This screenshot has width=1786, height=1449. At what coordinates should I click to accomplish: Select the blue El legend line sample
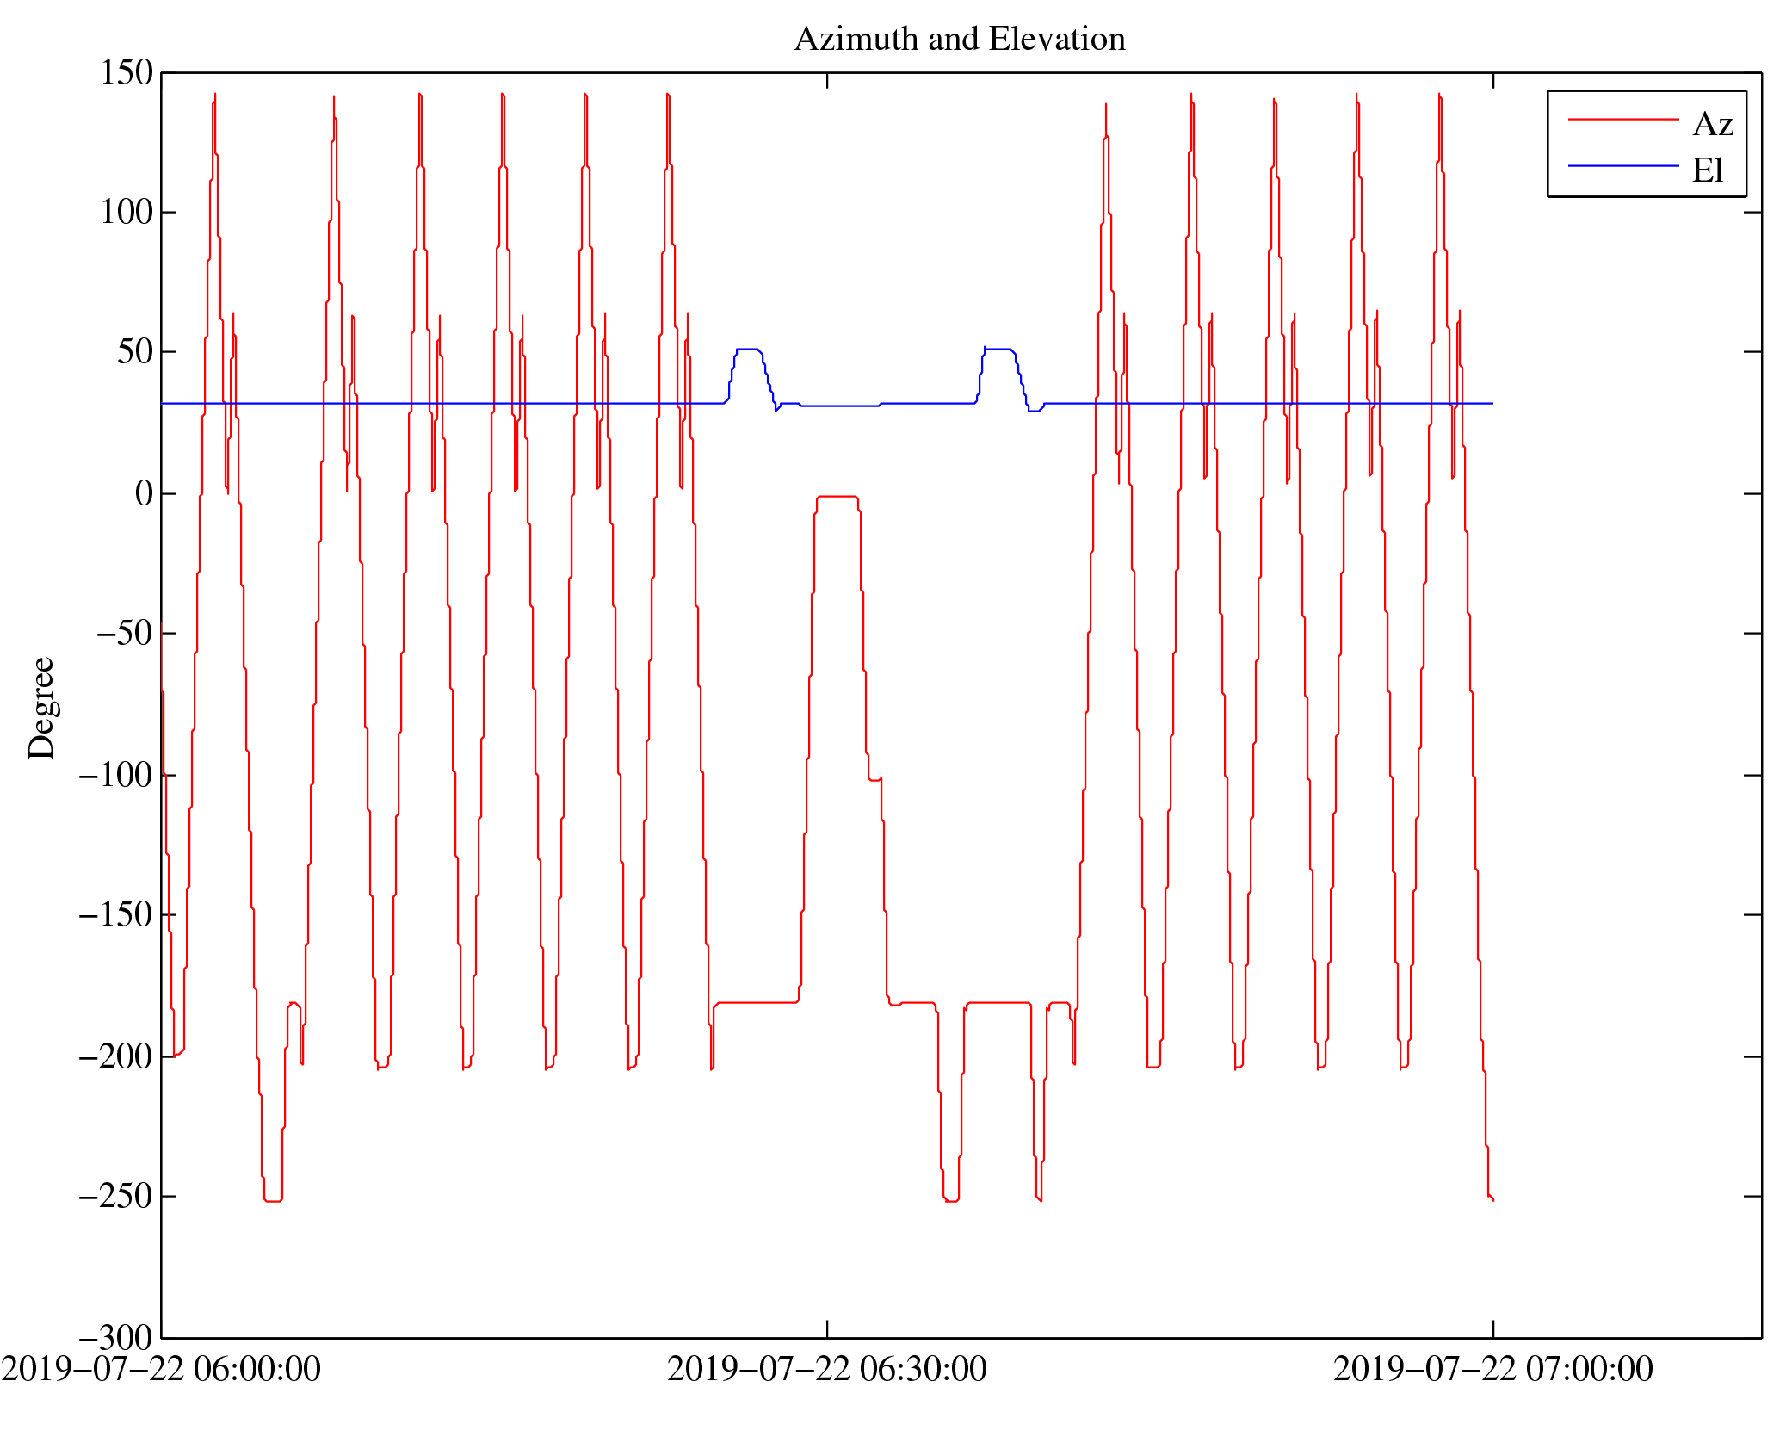1622,165
